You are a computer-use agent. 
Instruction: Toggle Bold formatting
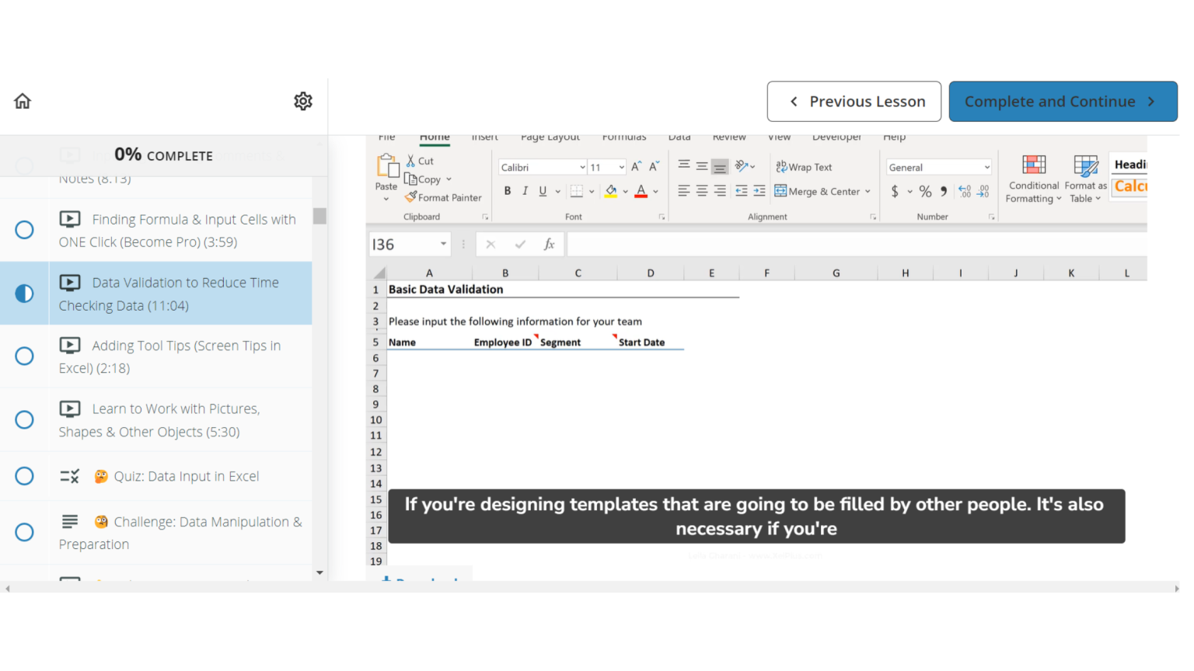[x=507, y=191]
